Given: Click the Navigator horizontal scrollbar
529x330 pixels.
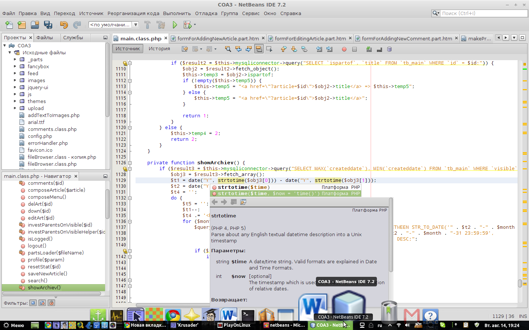Looking at the screenshot, I should click(x=51, y=293).
